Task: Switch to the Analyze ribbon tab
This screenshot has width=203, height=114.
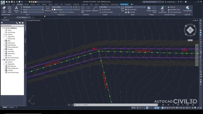Action: point(33,4)
